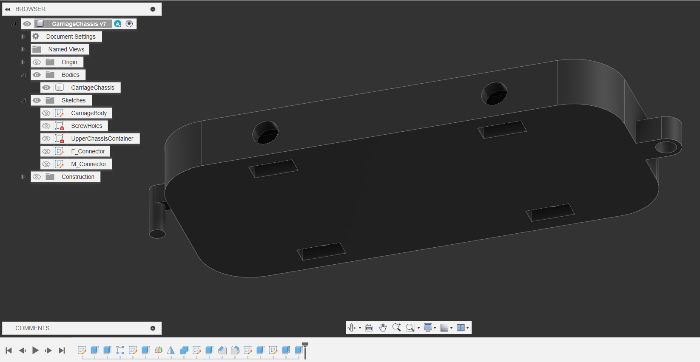Open Display Settings monitor icon
700x362 pixels.
coord(428,328)
